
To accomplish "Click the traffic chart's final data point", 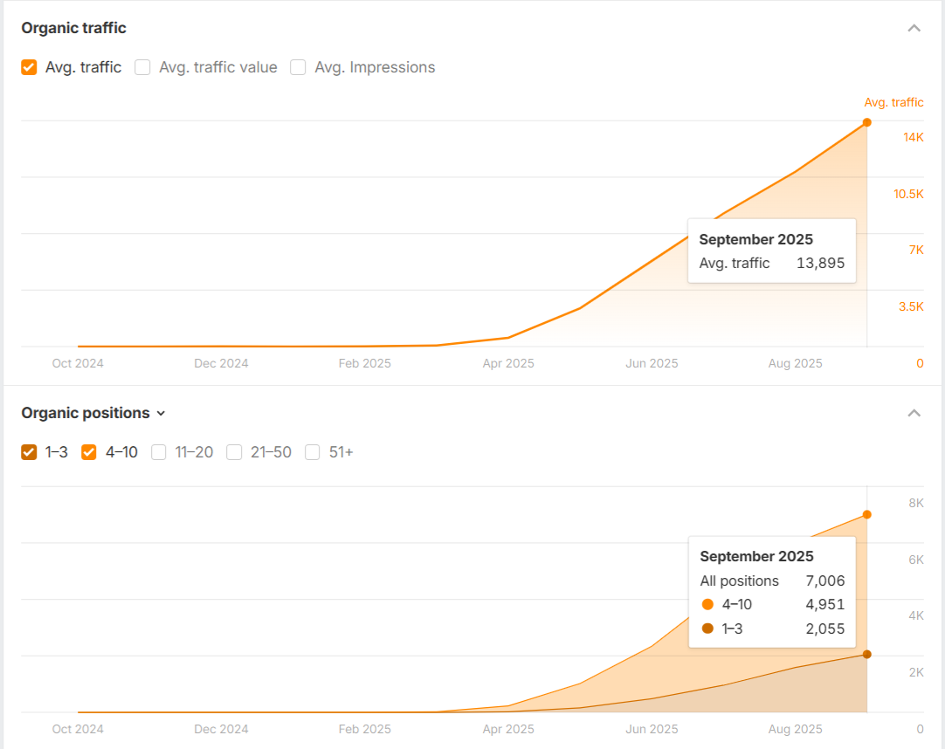I will coord(866,122).
